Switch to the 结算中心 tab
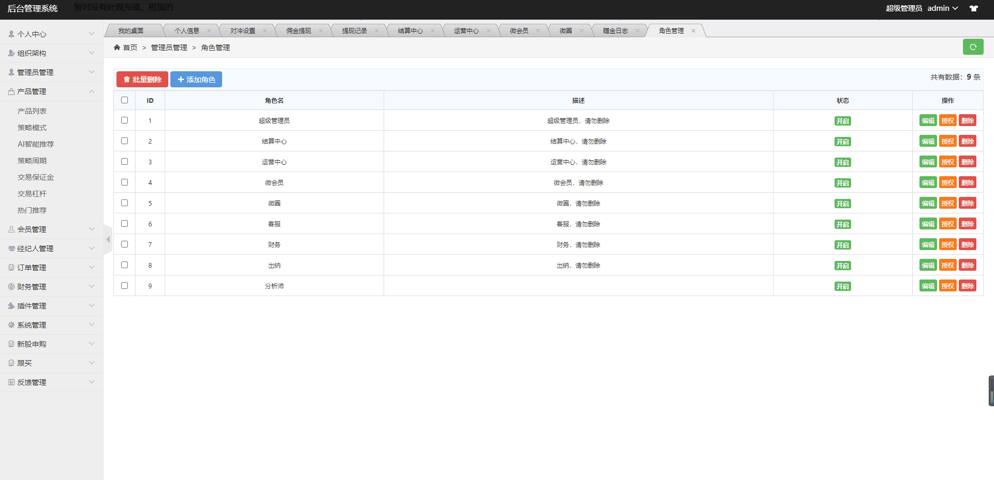994x480 pixels. coord(410,31)
